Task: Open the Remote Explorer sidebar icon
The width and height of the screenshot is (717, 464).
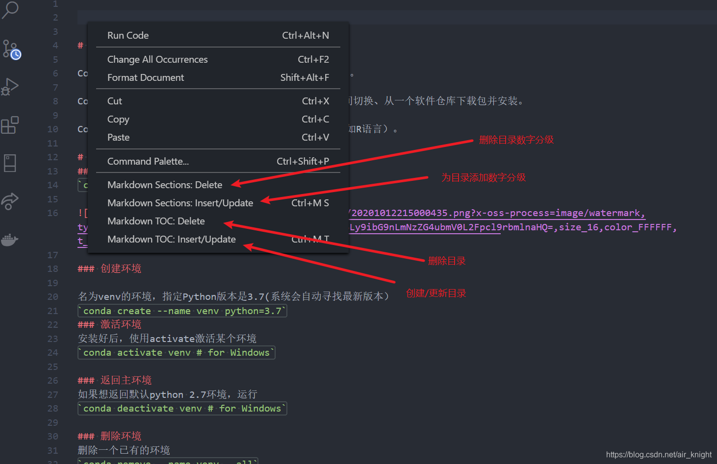Action: coord(10,163)
